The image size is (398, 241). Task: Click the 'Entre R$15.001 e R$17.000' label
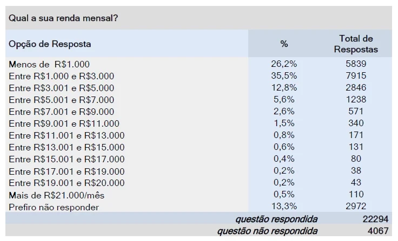tap(67, 159)
